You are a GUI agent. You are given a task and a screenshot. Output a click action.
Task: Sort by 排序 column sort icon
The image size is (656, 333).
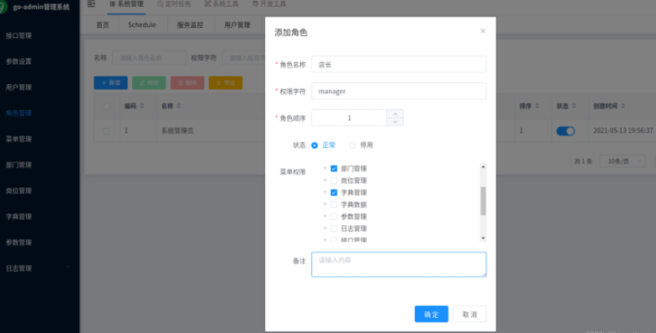pyautogui.click(x=537, y=106)
